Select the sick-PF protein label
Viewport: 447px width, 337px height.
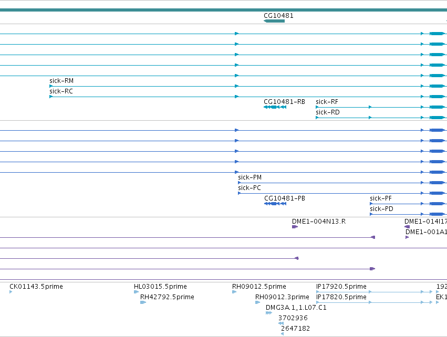pyautogui.click(x=381, y=198)
